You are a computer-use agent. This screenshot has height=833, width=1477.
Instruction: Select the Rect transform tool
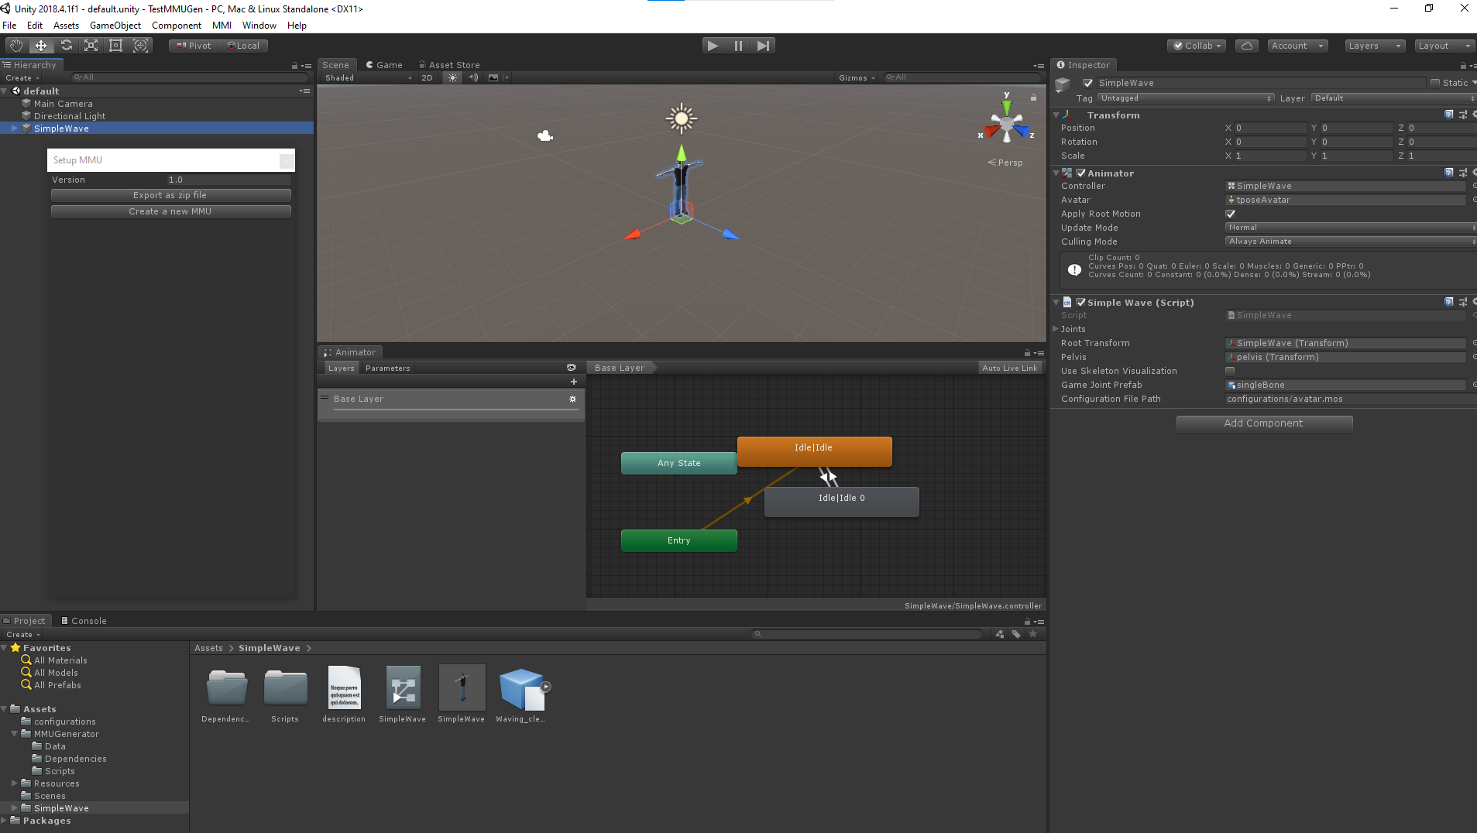tap(115, 46)
